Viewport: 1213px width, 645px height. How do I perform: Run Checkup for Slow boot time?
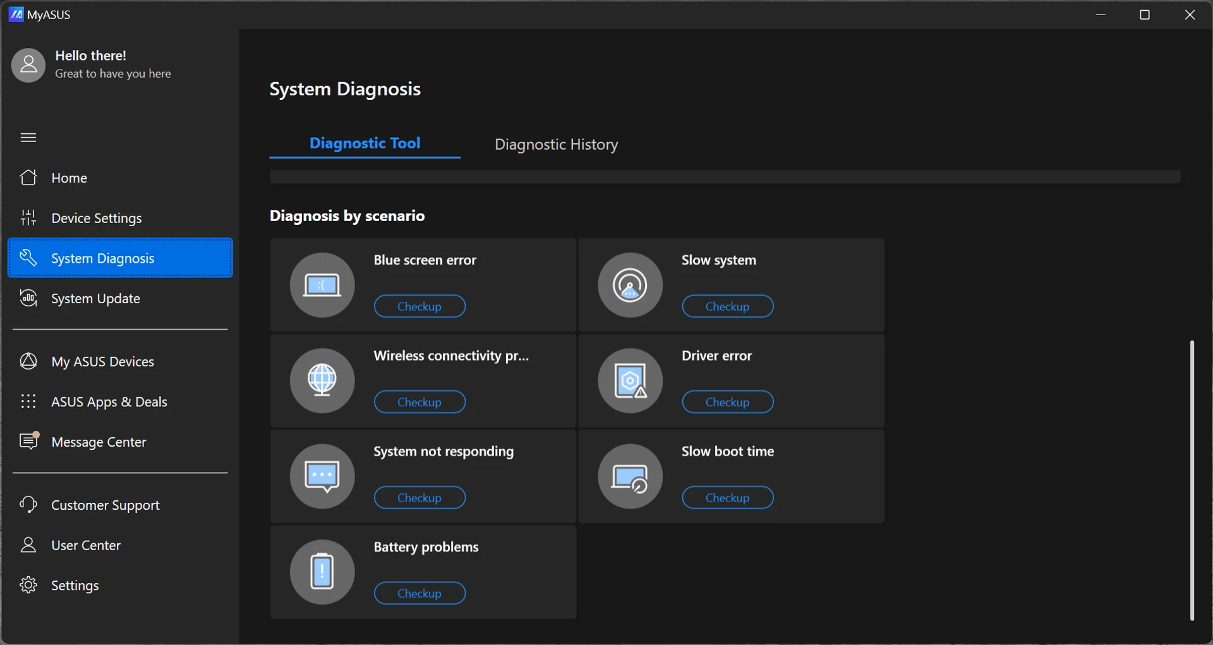coord(728,498)
